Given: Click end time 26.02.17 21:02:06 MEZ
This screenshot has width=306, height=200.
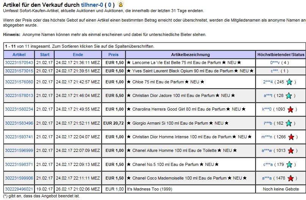Looking at the screenshot, I should coord(78,189).
